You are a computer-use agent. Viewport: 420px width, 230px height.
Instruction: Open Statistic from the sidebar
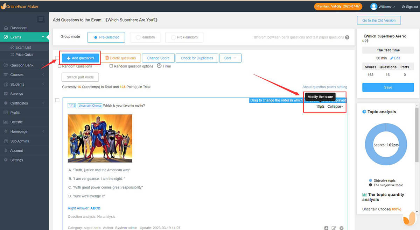point(16,122)
